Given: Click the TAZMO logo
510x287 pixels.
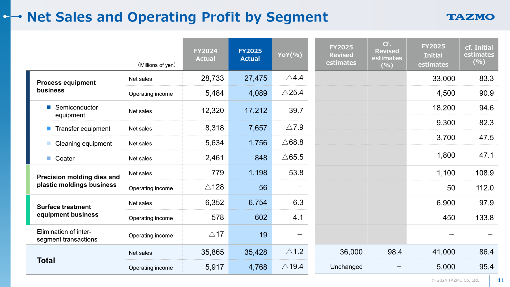Looking at the screenshot, I should coord(470,17).
